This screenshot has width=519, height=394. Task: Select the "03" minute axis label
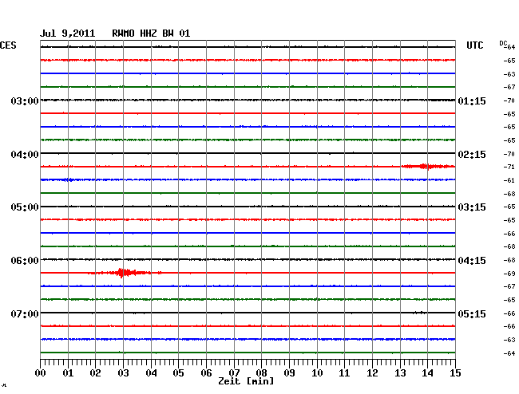point(123,373)
